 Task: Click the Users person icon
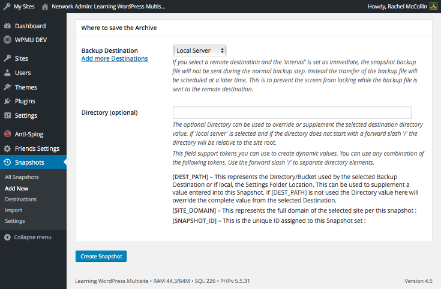pos(7,73)
